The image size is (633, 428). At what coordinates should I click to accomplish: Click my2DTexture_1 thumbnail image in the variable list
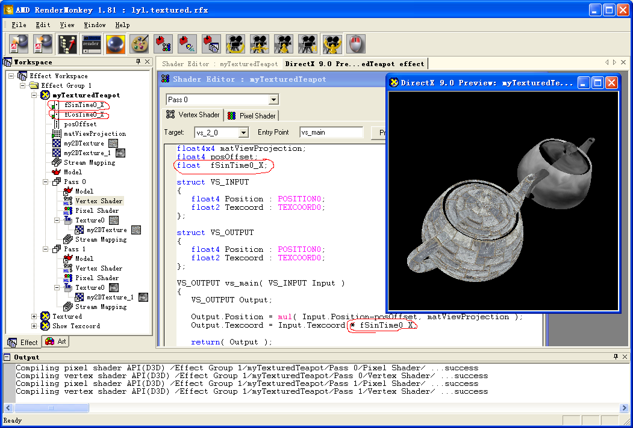(120, 153)
